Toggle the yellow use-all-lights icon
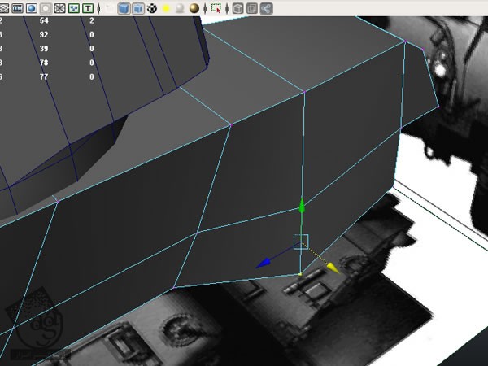This screenshot has height=366, width=488. (x=165, y=8)
